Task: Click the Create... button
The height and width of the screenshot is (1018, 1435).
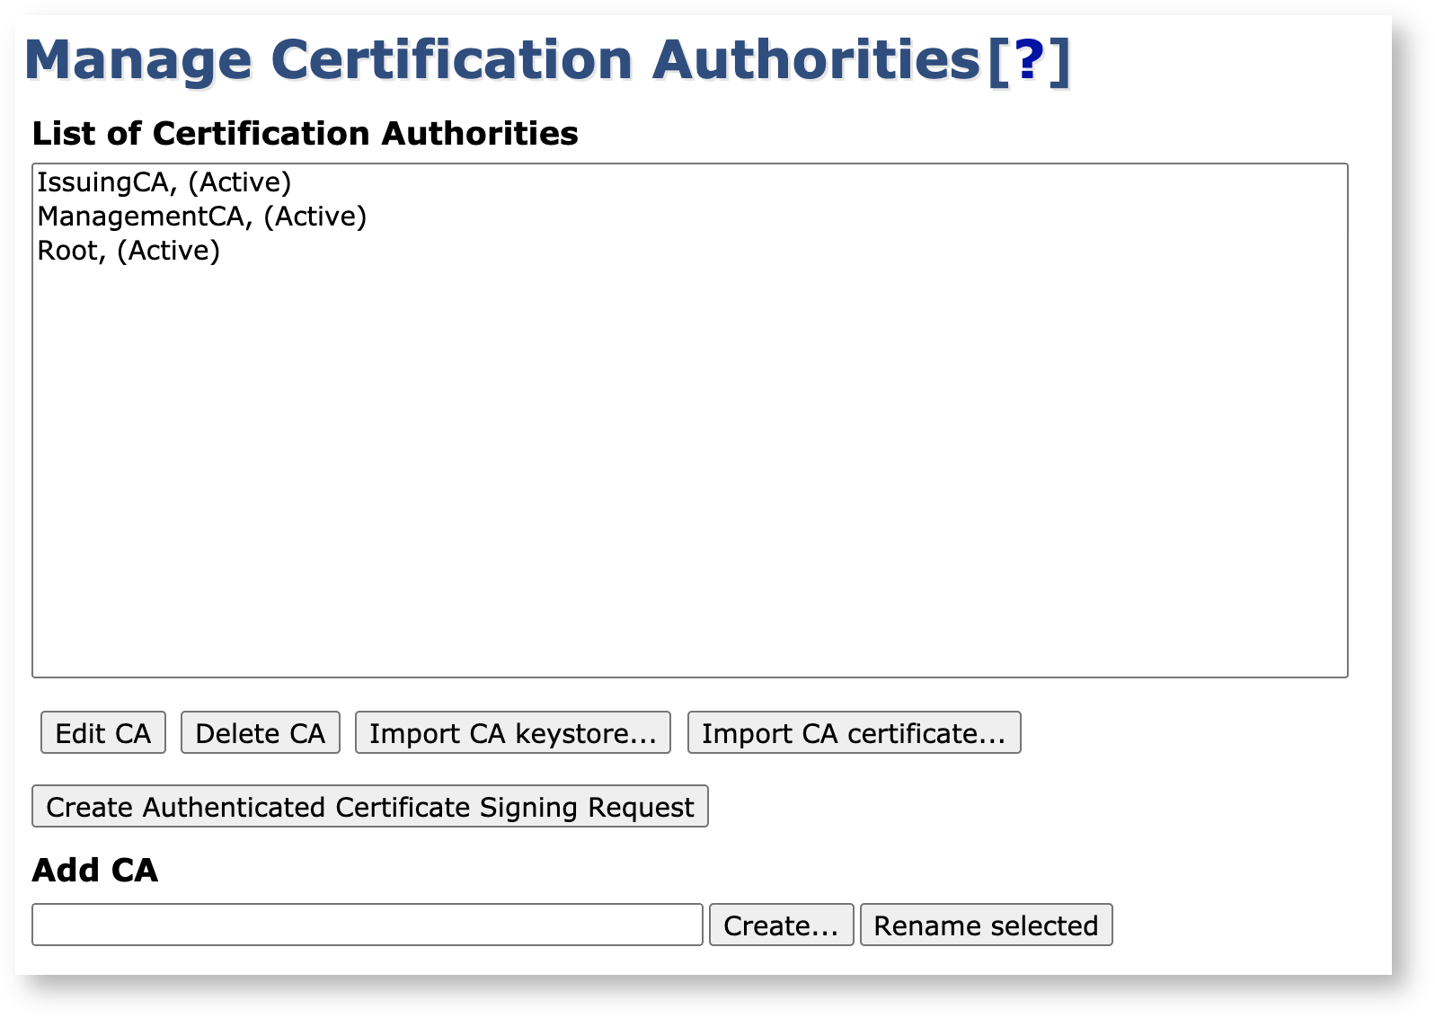Action: click(x=781, y=925)
